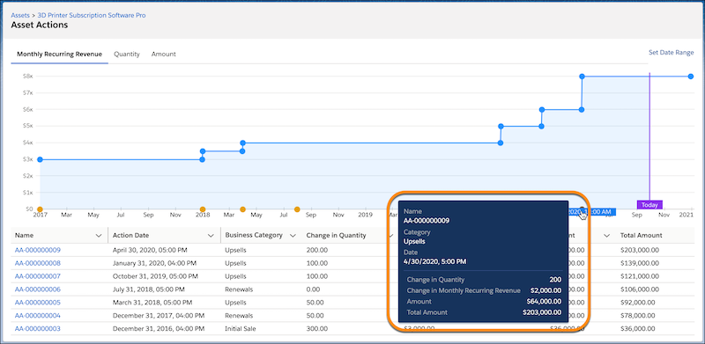This screenshot has height=344, width=705.
Task: Select the $6k data point where the line first reaches $6k
Action: coord(542,110)
